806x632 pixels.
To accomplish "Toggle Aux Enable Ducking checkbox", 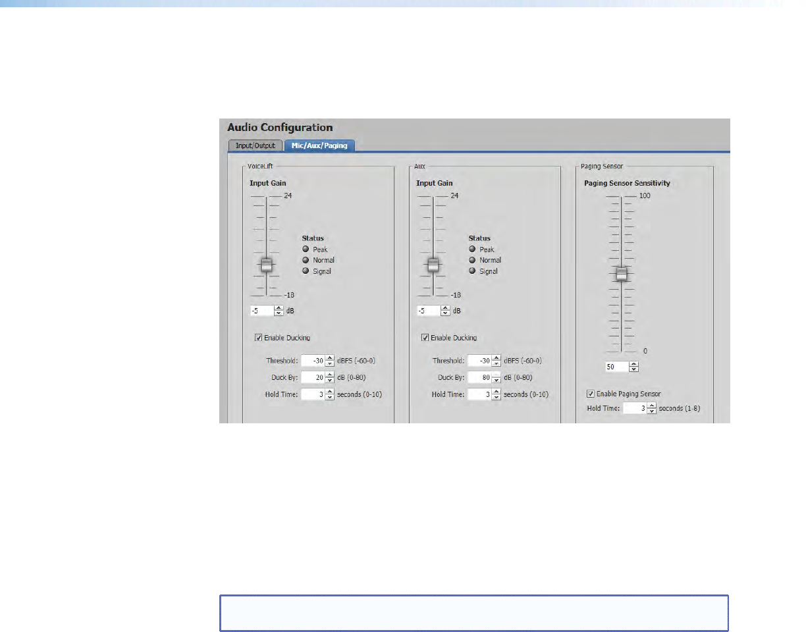I will (x=425, y=338).
